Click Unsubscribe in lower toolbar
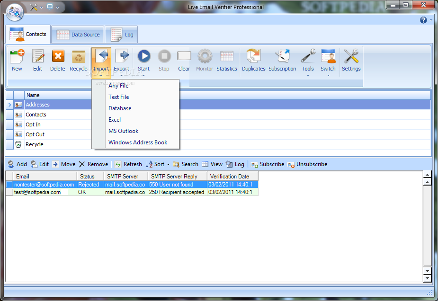Viewport: 438px width, 301px height. [x=307, y=164]
